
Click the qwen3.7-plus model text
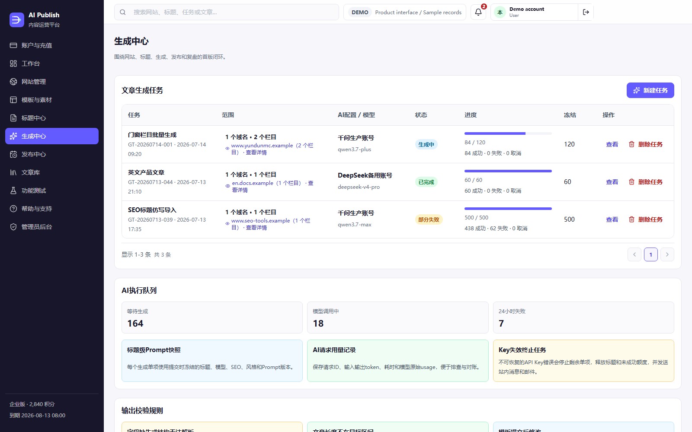click(354, 149)
